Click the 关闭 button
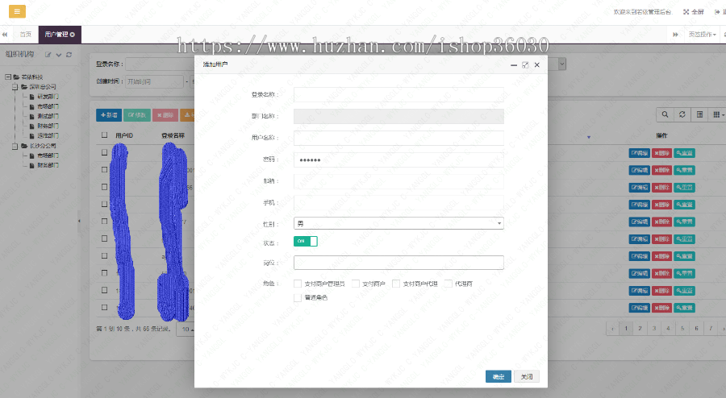Viewport: 726px width, 398px height. click(525, 376)
